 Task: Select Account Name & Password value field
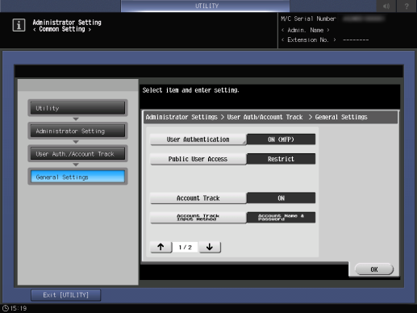pos(281,218)
